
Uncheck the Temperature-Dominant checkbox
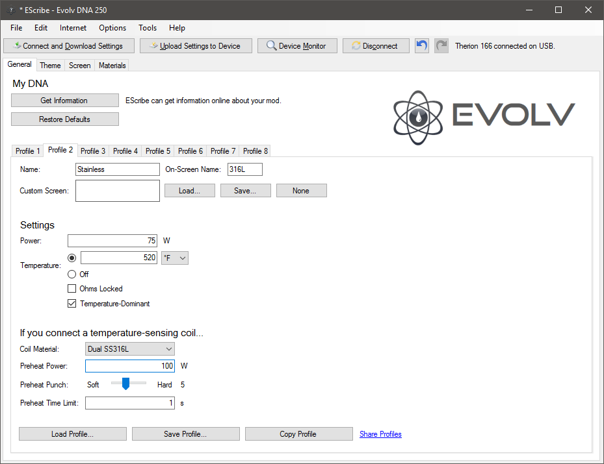point(72,304)
